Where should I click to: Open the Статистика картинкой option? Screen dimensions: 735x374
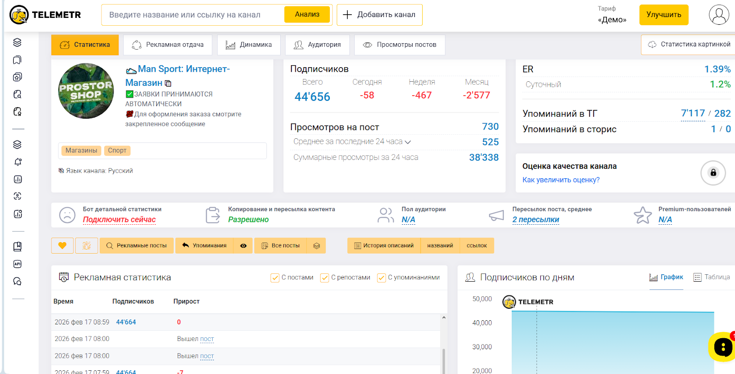tap(689, 45)
